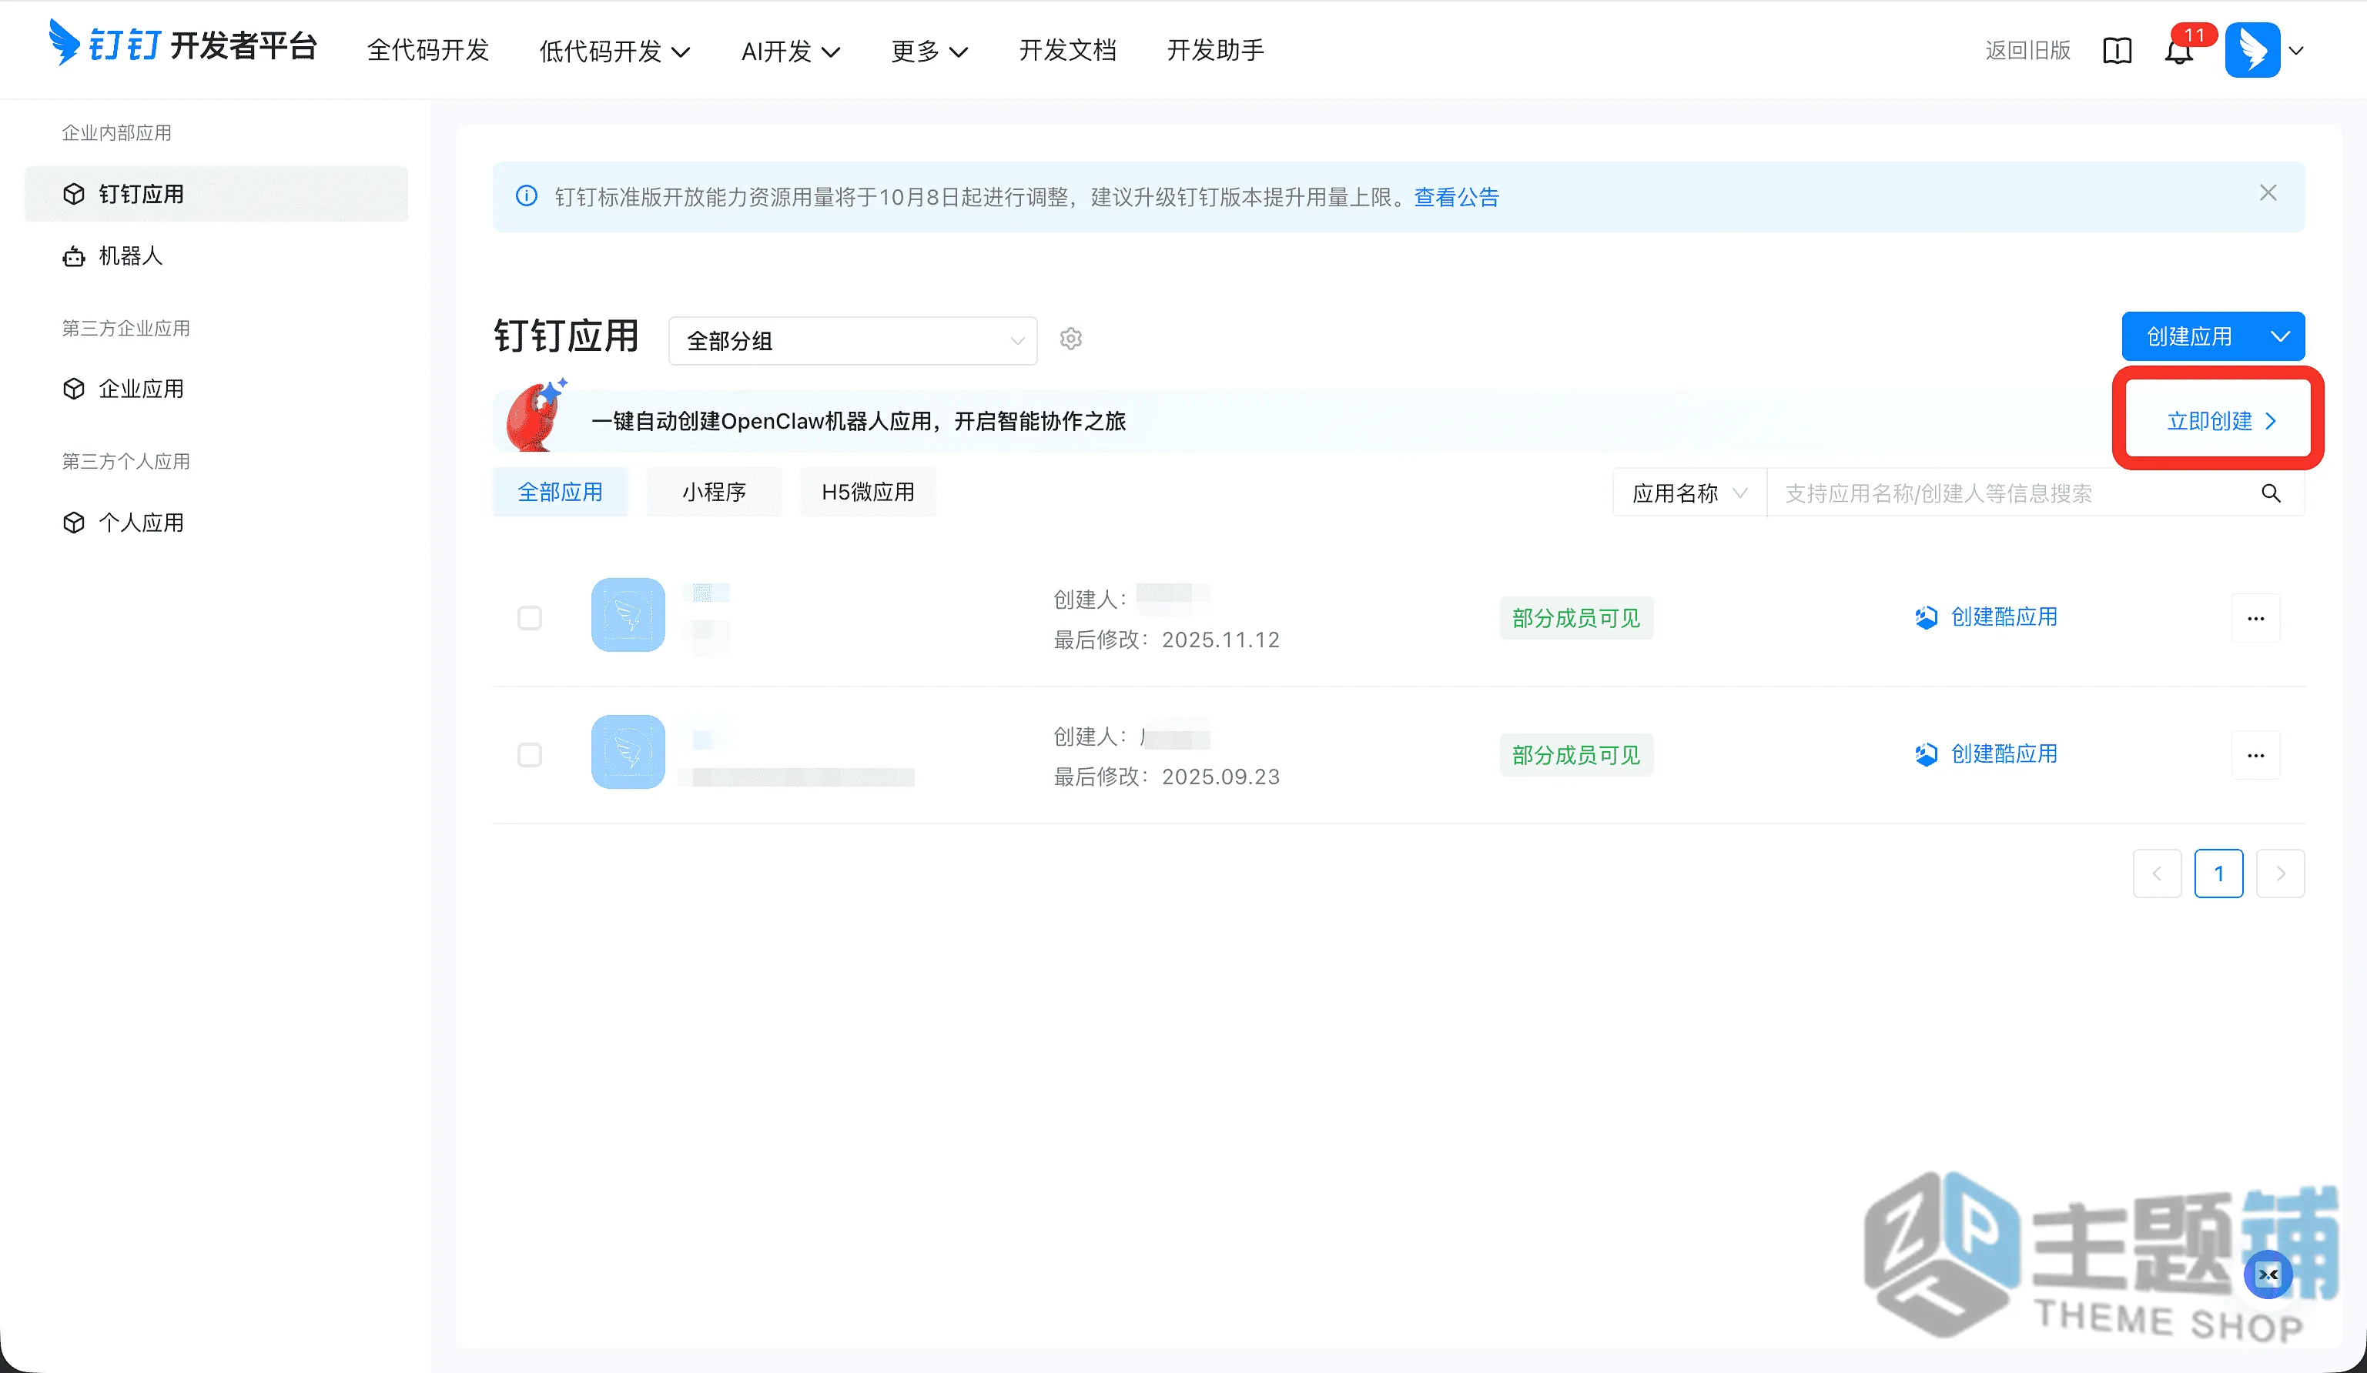Go to the next page arrow
The width and height of the screenshot is (2367, 1373).
click(2280, 874)
